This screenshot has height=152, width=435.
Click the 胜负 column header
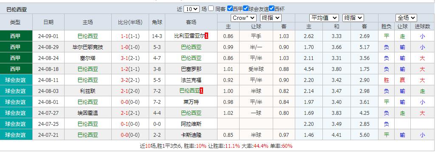(x=387, y=27)
